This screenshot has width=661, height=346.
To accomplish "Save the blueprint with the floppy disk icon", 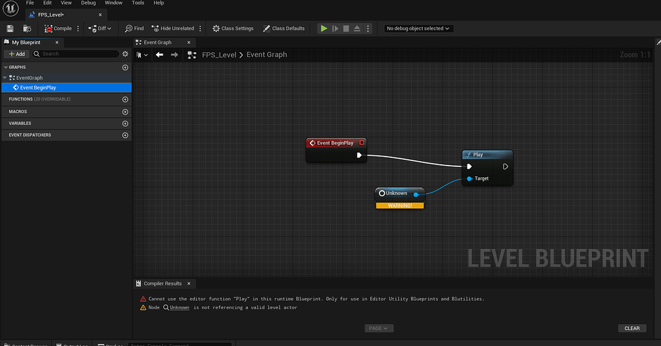I will click(10, 28).
